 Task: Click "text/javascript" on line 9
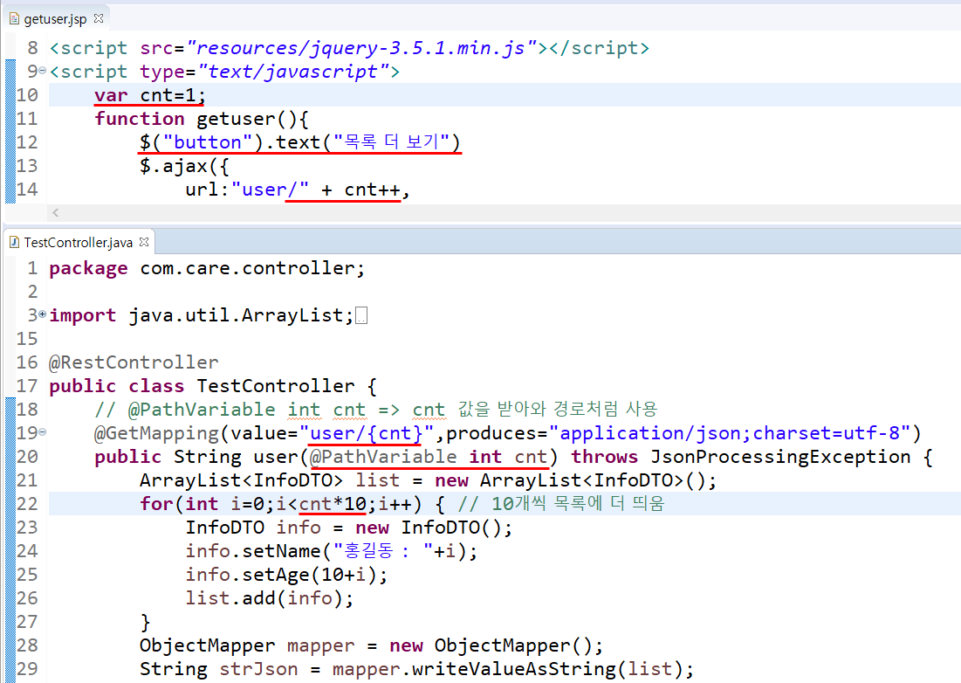(x=294, y=72)
